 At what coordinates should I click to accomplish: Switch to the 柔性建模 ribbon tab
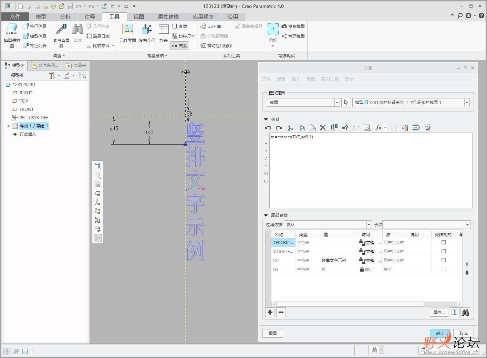(x=168, y=17)
